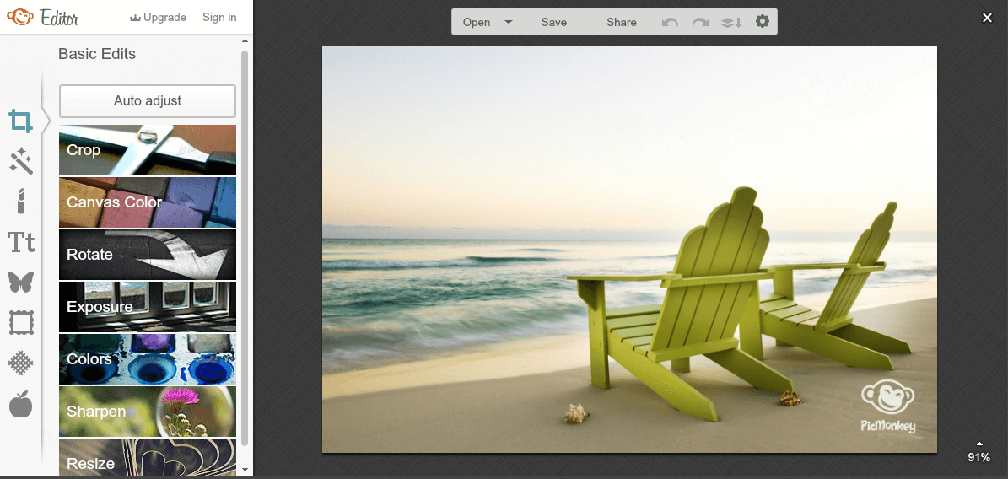
Task: Select the Basic Edits crop icon in sidebar
Action: [x=20, y=121]
